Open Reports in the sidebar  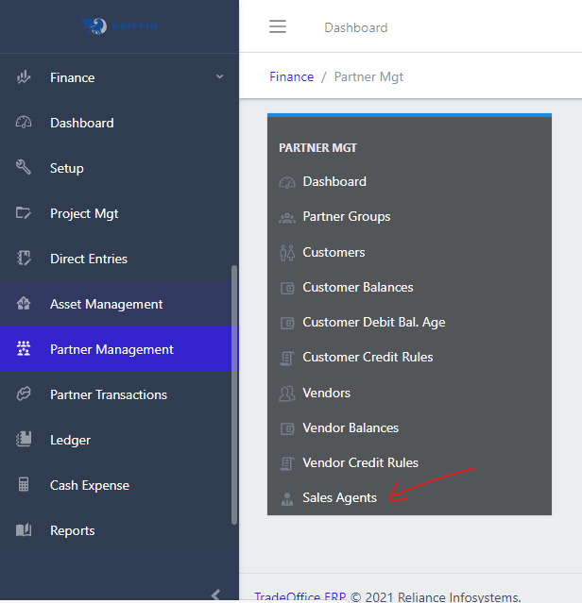click(119, 530)
